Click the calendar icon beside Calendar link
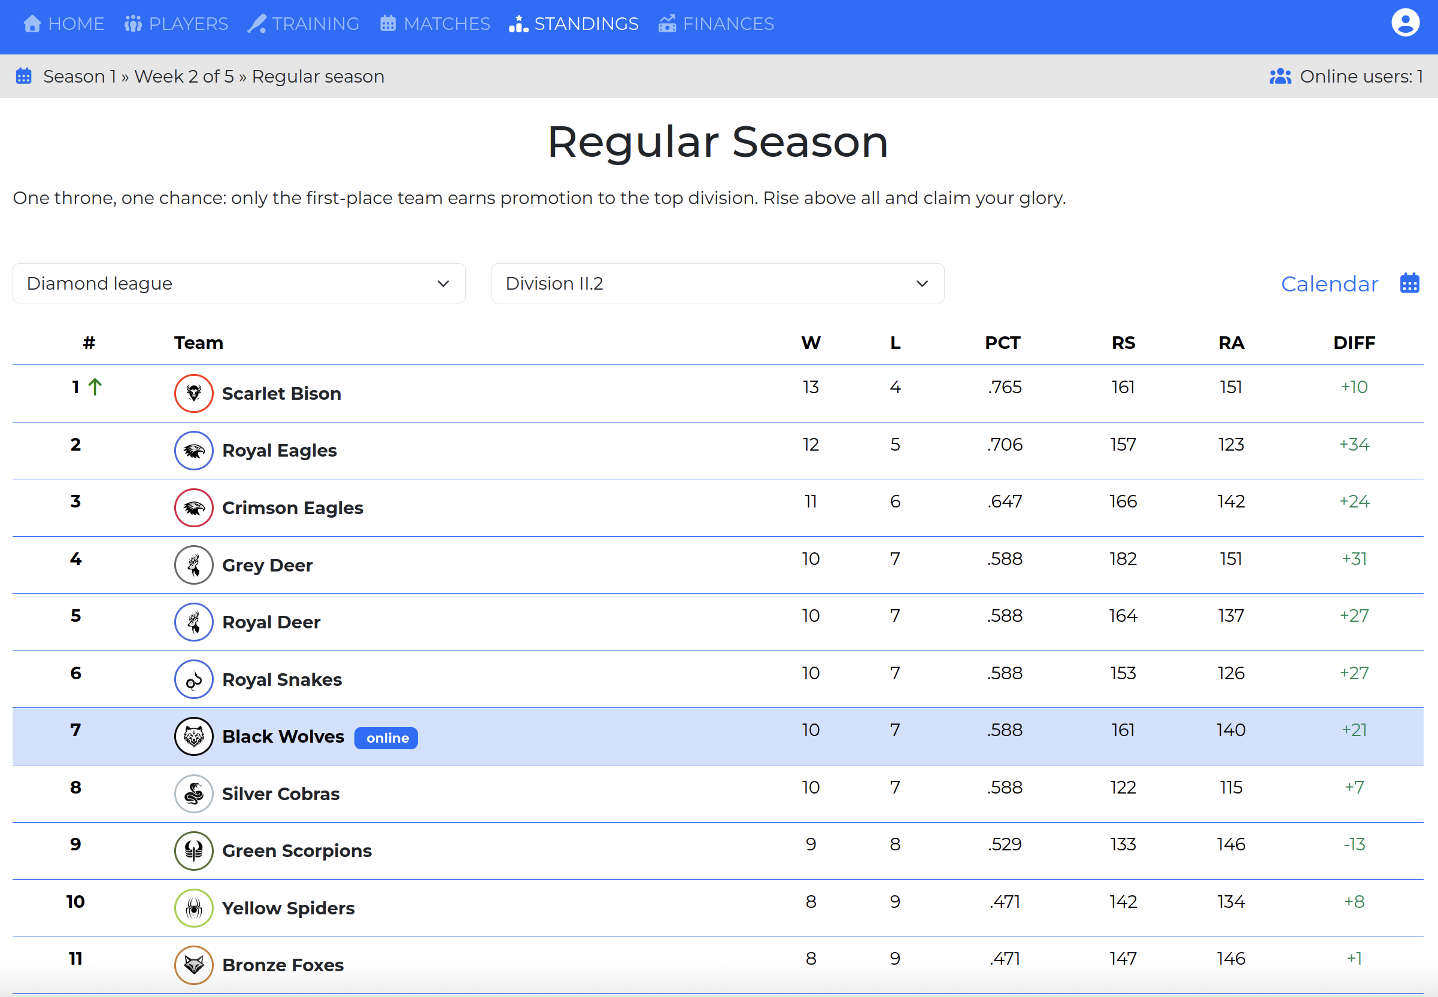The width and height of the screenshot is (1438, 997). 1409,284
